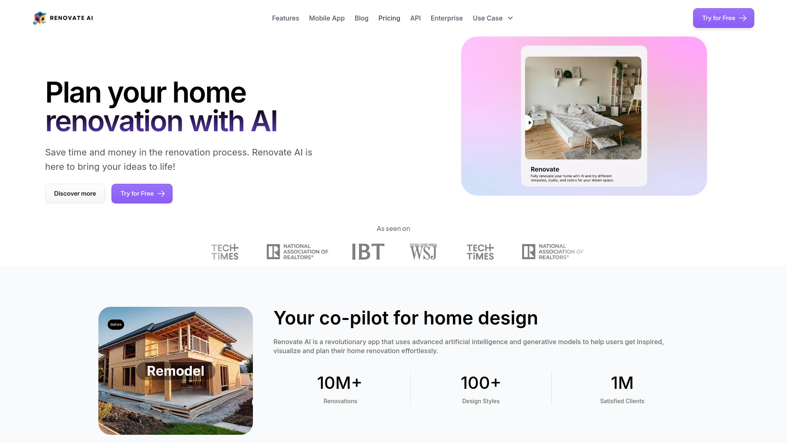This screenshot has height=443, width=787.
Task: Click the WSJ publication logo icon
Action: click(423, 251)
